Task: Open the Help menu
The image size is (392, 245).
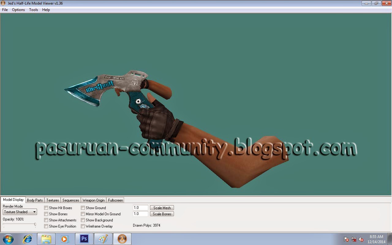Action: pyautogui.click(x=46, y=10)
